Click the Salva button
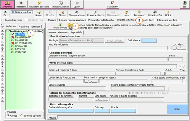Viewport: 190px width, 121px height. (x=177, y=109)
